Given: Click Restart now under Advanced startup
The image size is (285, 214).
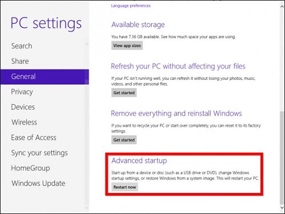Looking at the screenshot, I should pyautogui.click(x=125, y=187).
